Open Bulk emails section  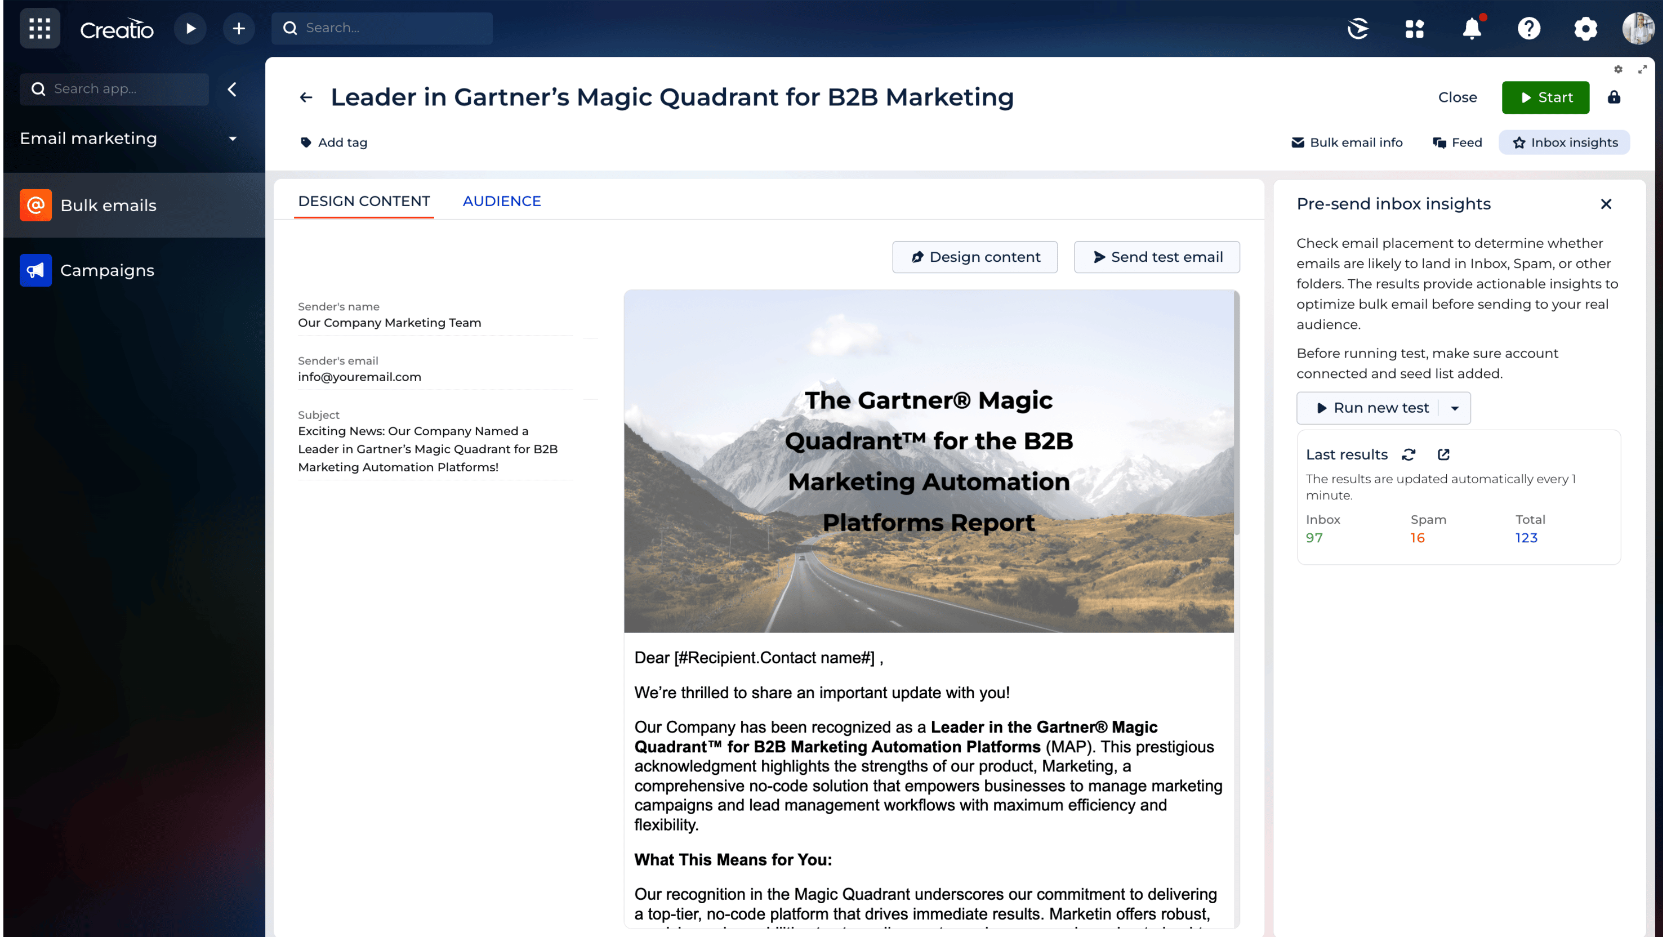(134, 205)
